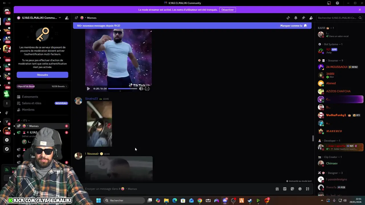Select member MAHERCO
This screenshot has width=365, height=205.
[x=340, y=131]
